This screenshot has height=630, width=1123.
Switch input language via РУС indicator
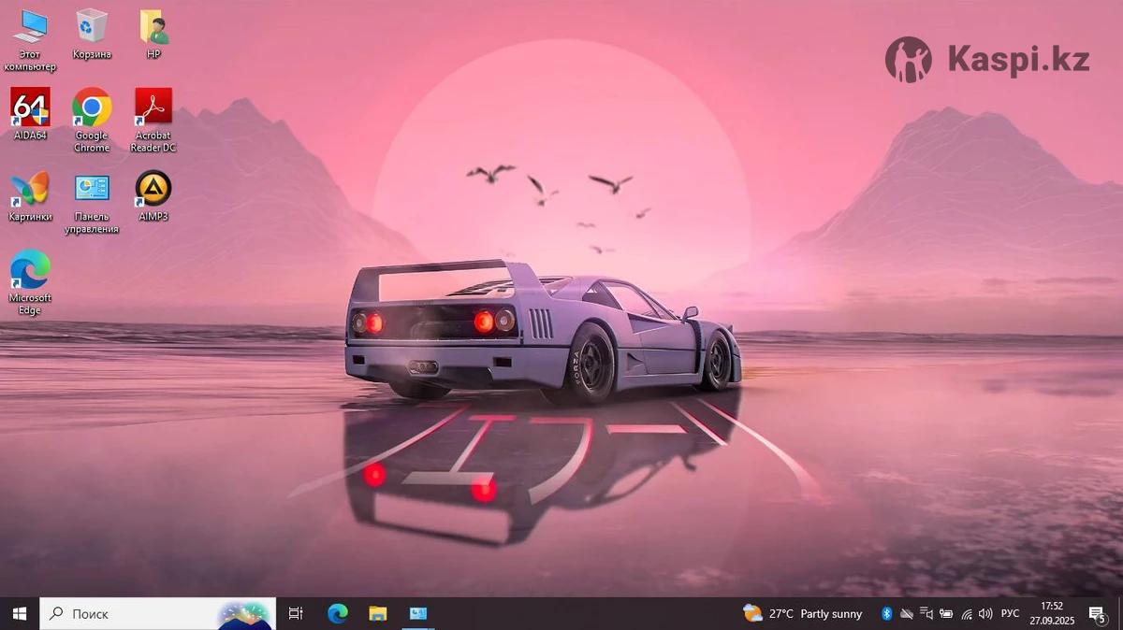coord(1011,614)
